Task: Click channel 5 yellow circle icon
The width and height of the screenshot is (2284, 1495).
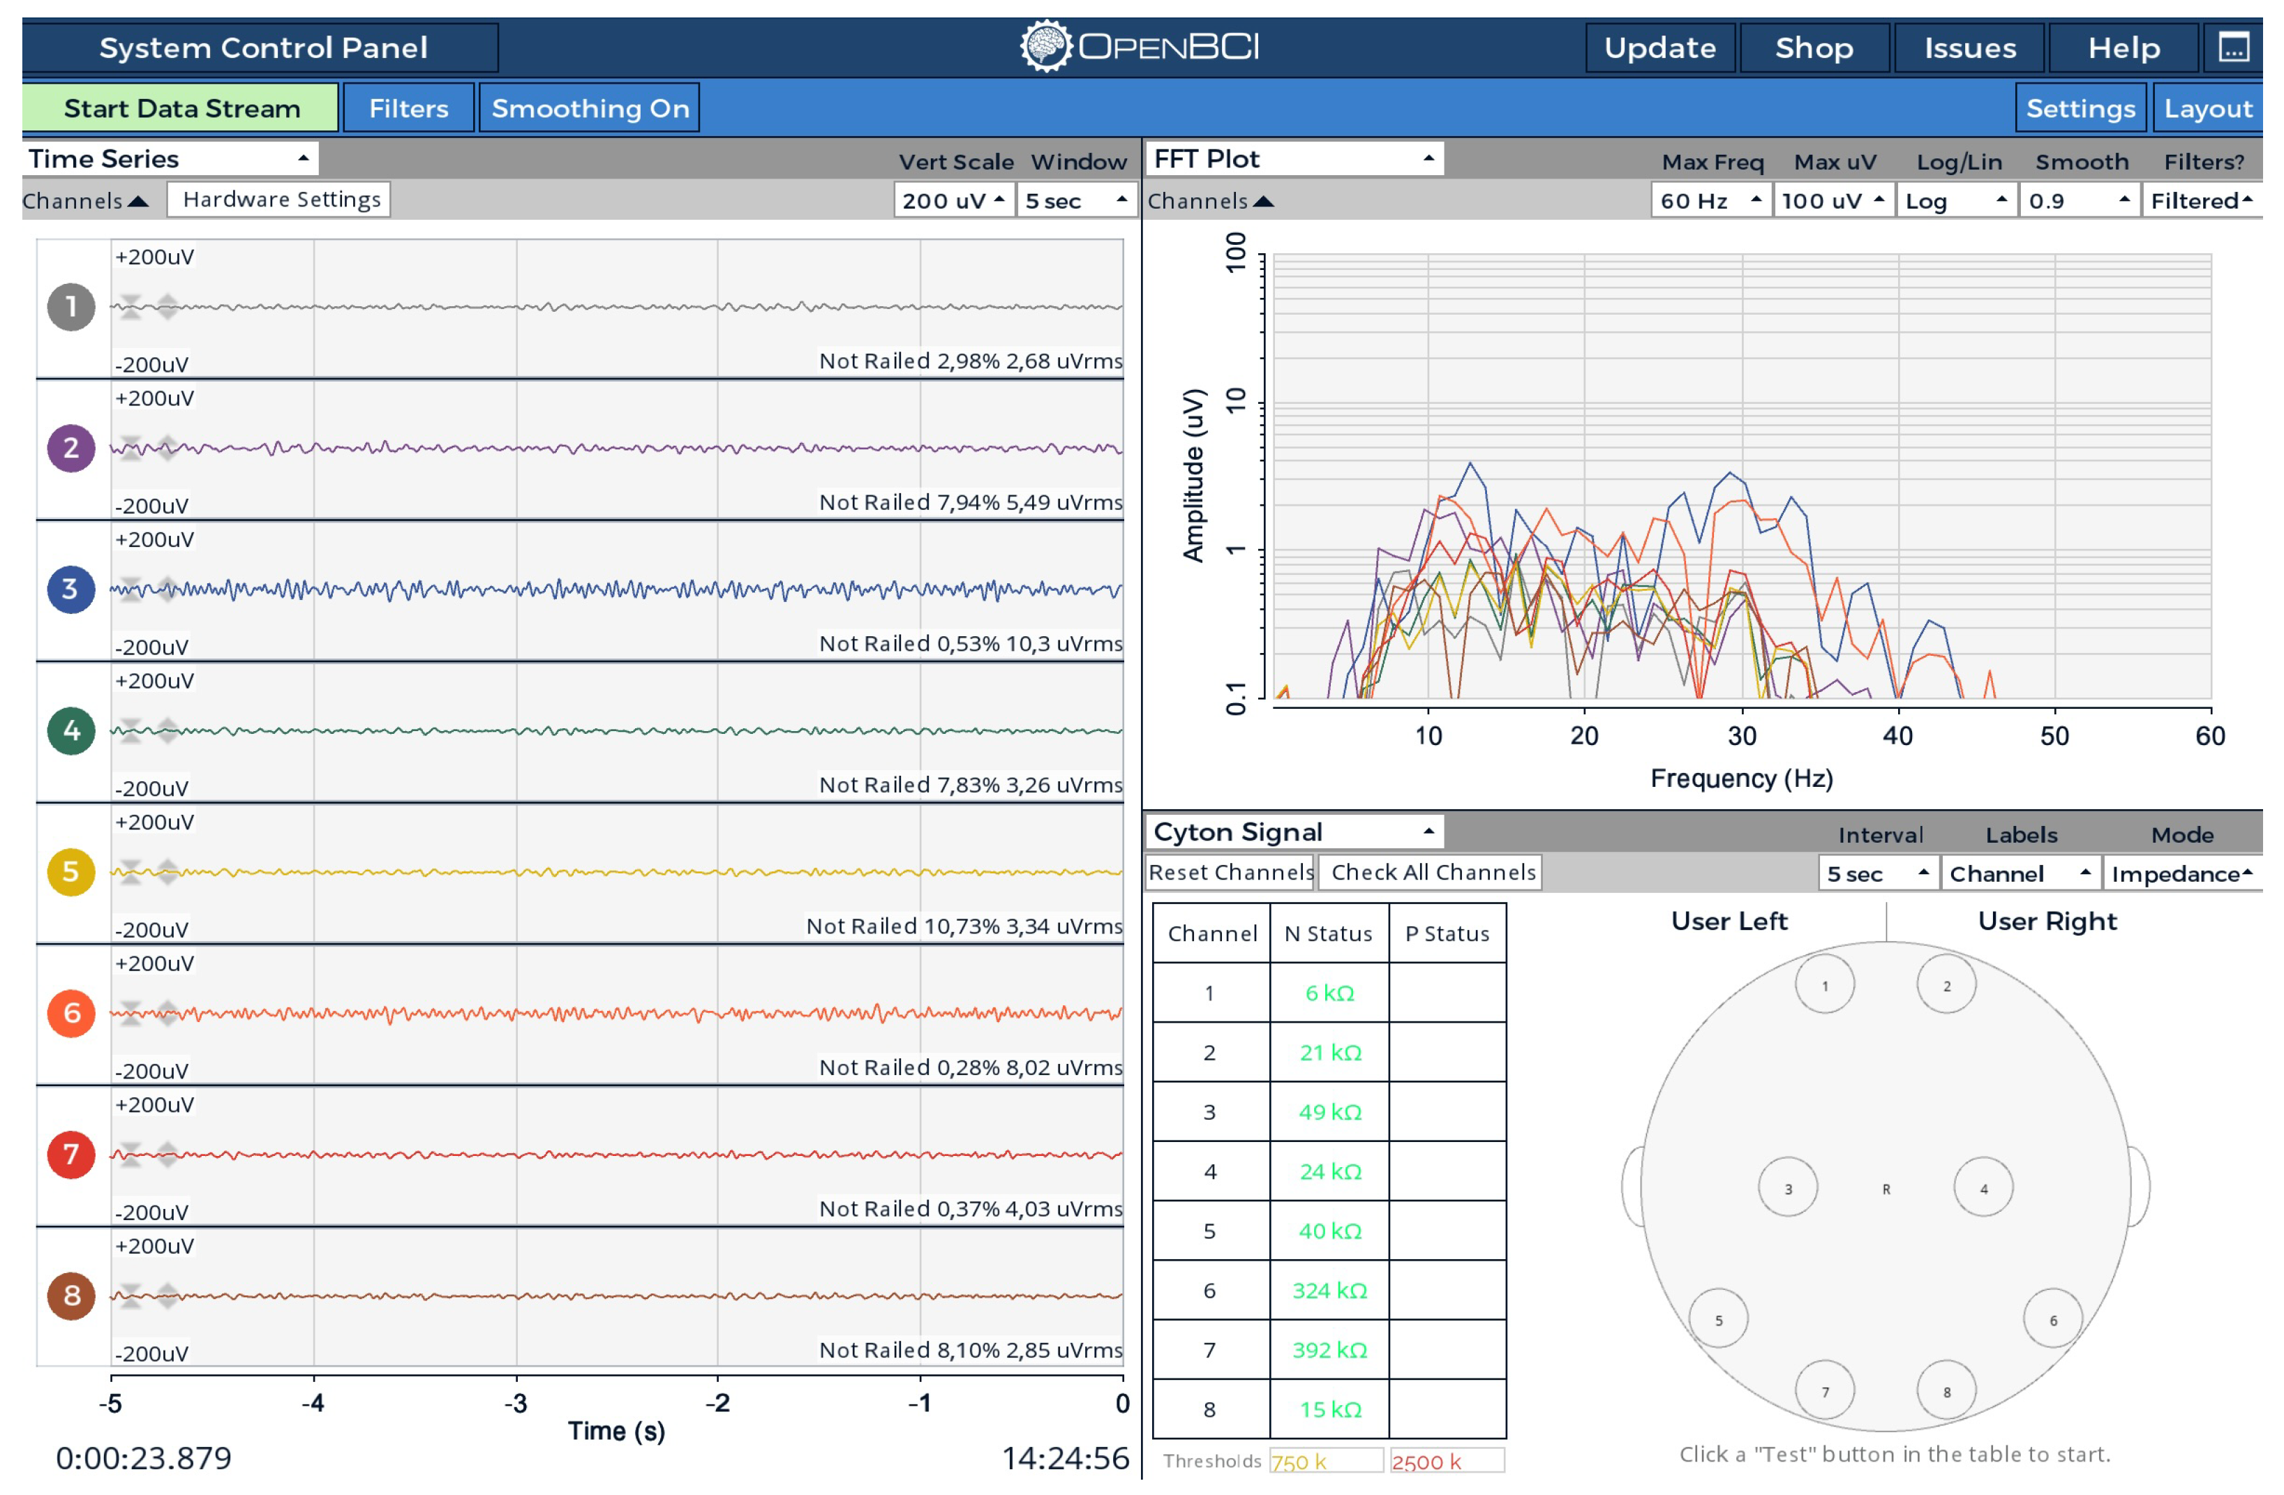Action: [x=71, y=872]
